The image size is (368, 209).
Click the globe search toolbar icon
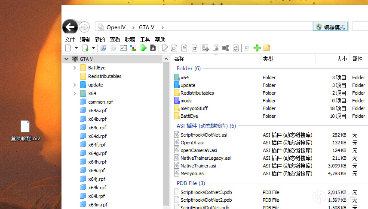(x=103, y=48)
